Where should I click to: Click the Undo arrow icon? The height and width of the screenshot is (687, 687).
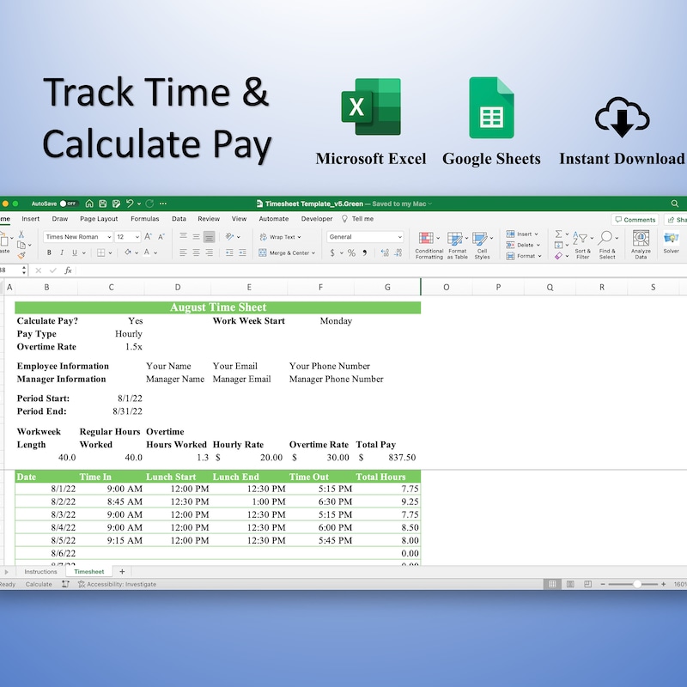point(130,204)
